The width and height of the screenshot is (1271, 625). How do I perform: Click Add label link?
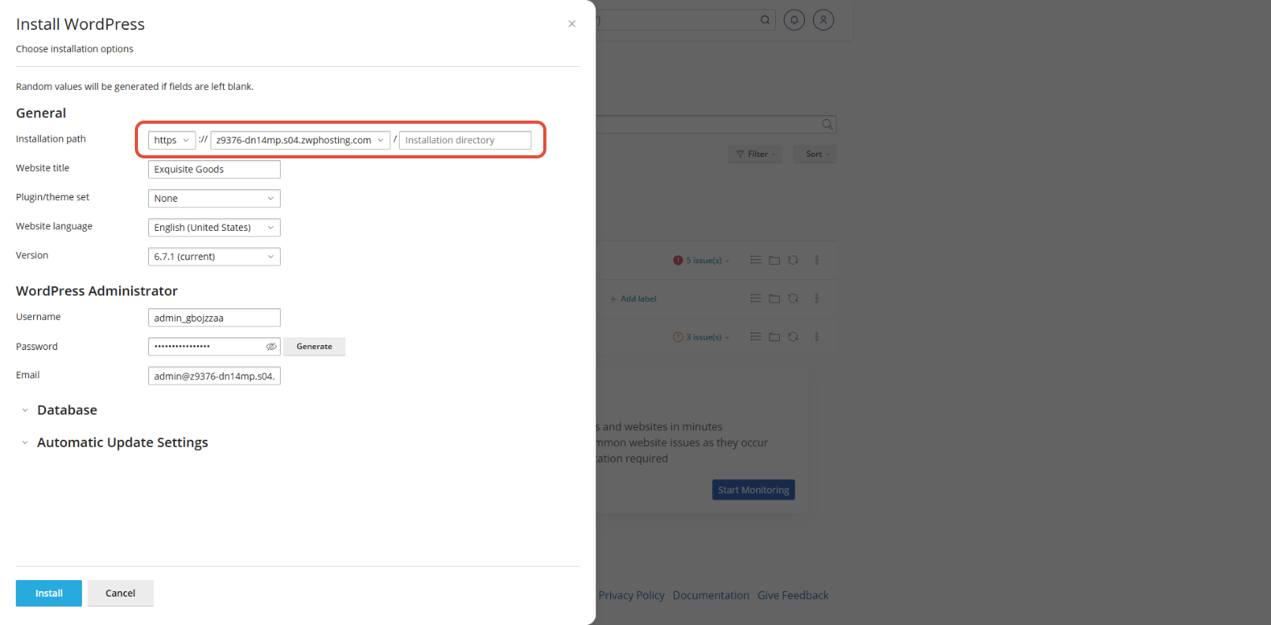[x=633, y=299]
